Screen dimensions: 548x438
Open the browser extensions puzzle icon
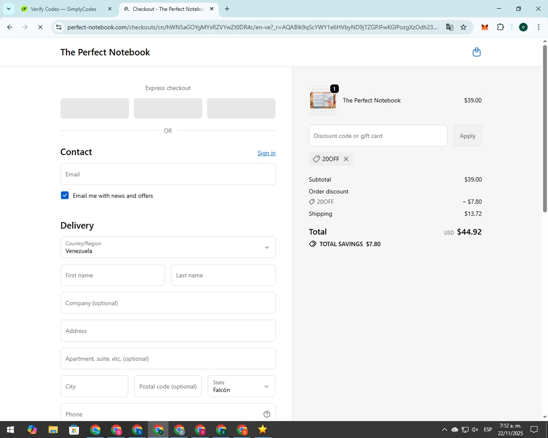tap(501, 27)
